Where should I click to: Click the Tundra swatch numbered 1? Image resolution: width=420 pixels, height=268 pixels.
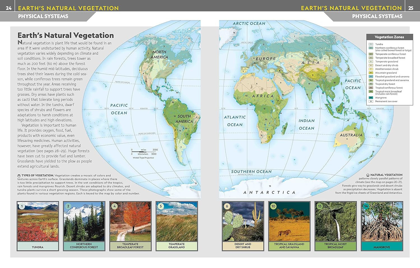pyautogui.click(x=371, y=44)
